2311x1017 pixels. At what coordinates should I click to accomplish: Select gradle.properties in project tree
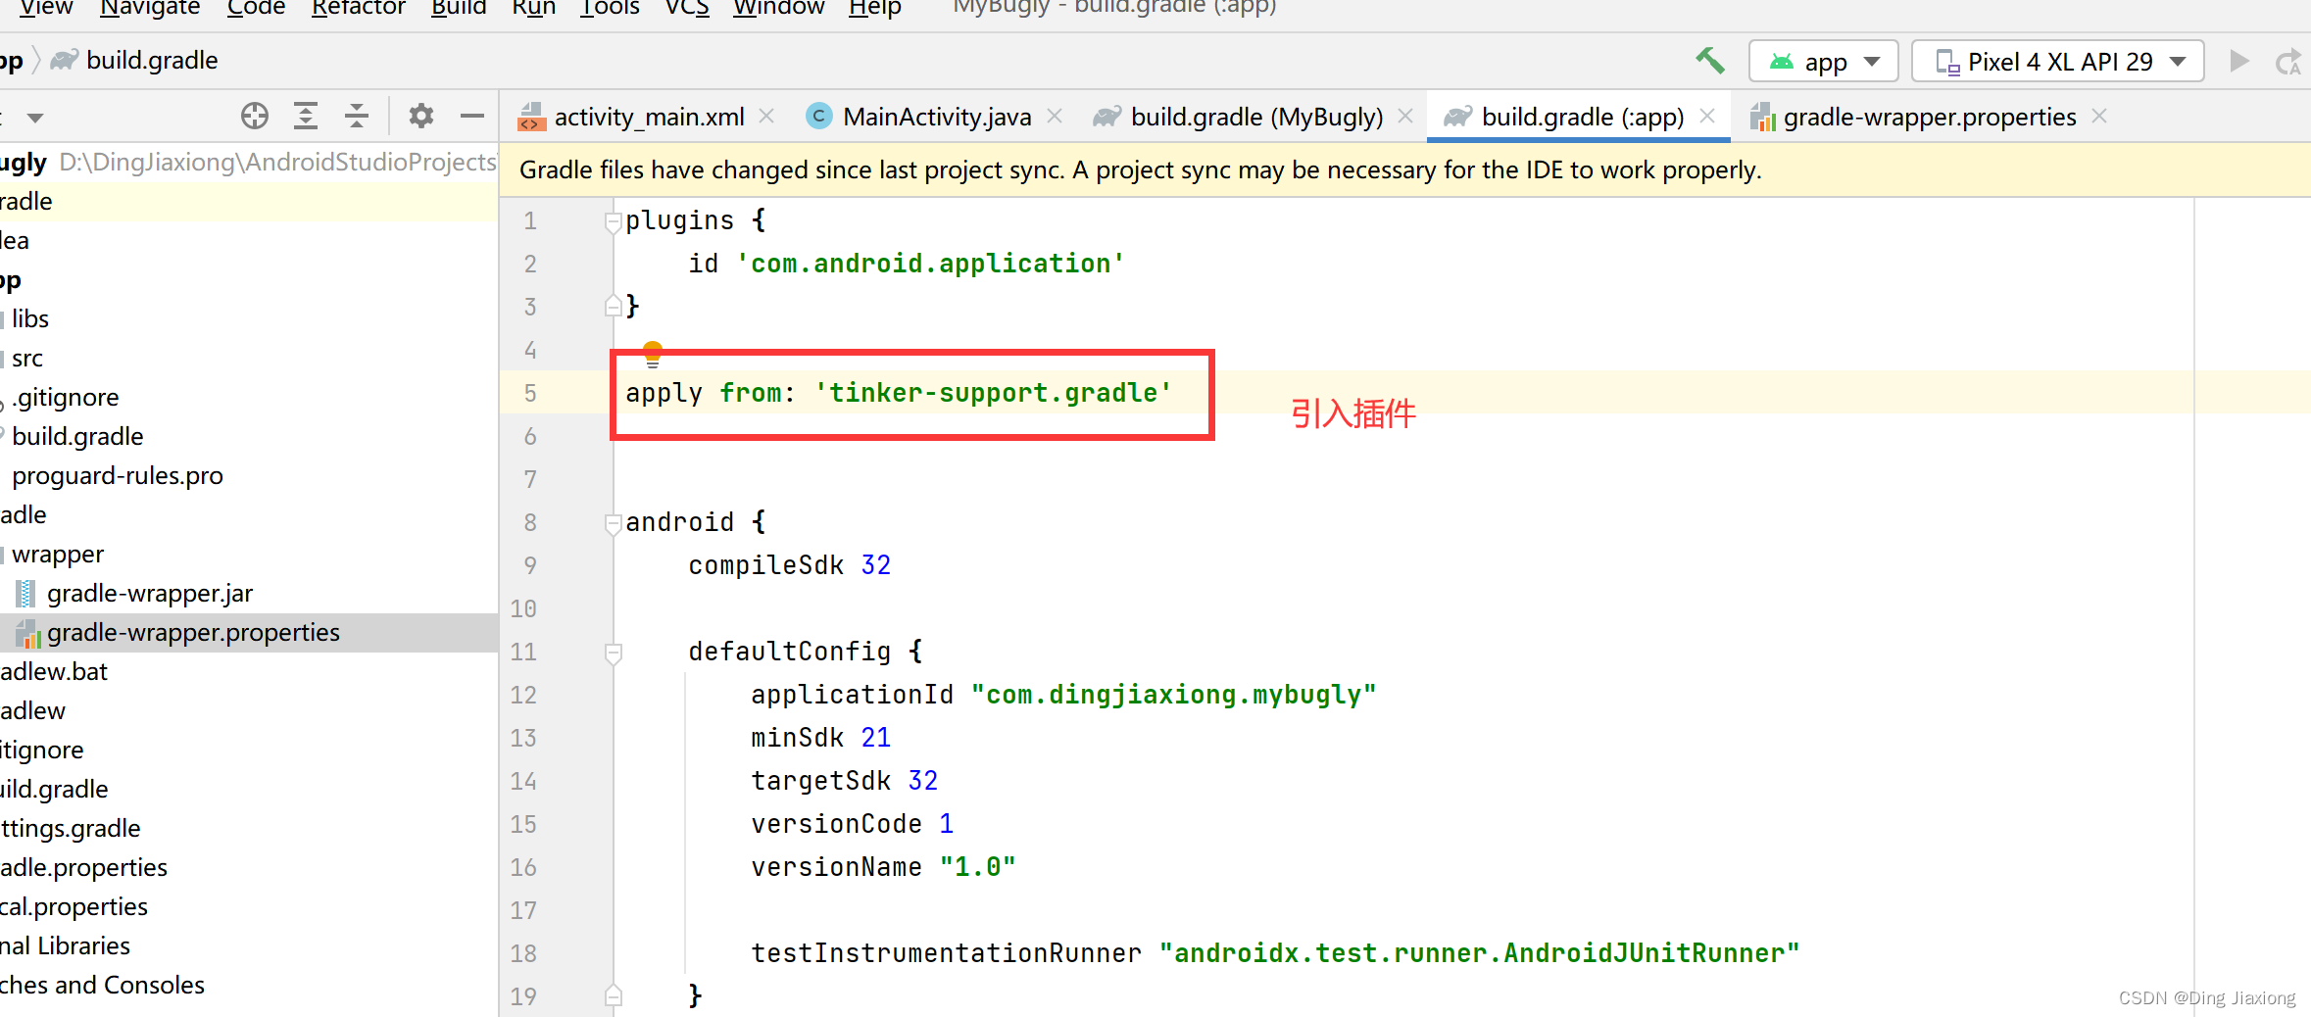84,868
